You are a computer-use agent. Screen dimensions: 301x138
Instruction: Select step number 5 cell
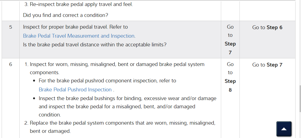(x=11, y=27)
